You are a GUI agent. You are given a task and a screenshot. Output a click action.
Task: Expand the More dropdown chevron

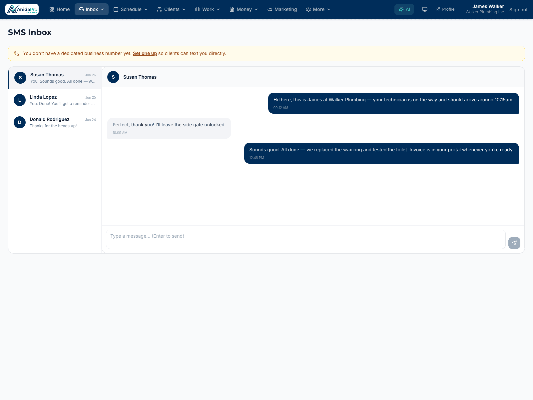click(x=329, y=9)
